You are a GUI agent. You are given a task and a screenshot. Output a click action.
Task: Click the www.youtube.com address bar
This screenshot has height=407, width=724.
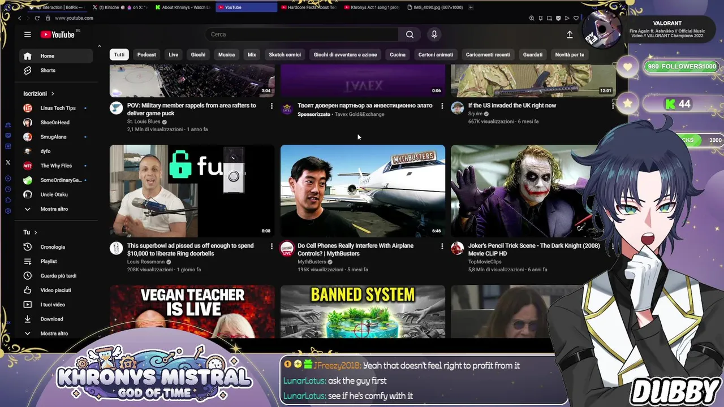pos(74,18)
